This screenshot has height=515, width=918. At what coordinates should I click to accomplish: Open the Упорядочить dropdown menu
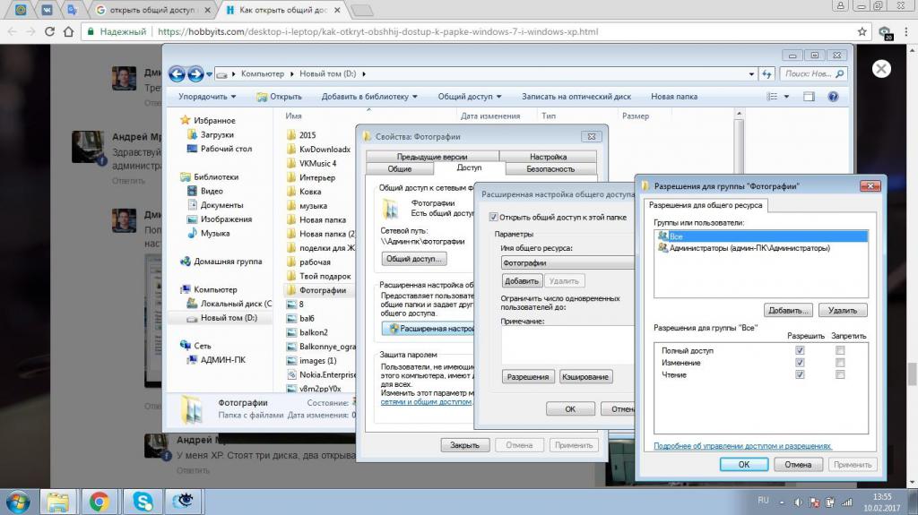[x=207, y=97]
